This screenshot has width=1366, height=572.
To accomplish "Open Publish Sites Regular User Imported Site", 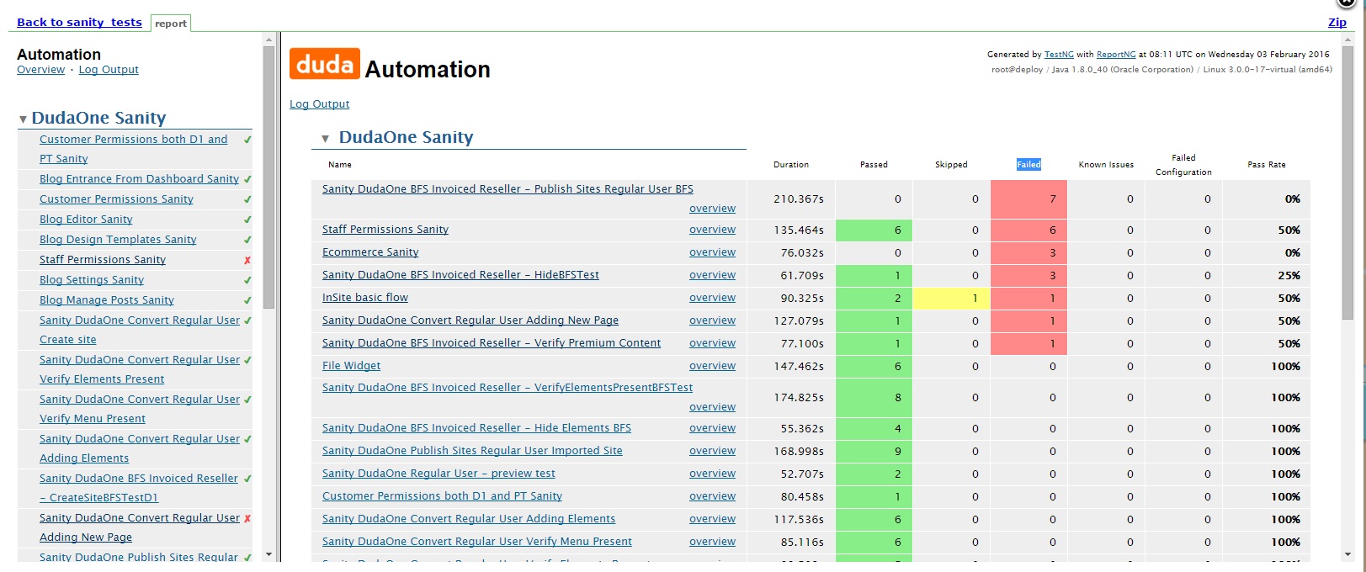I will pyautogui.click(x=472, y=451).
